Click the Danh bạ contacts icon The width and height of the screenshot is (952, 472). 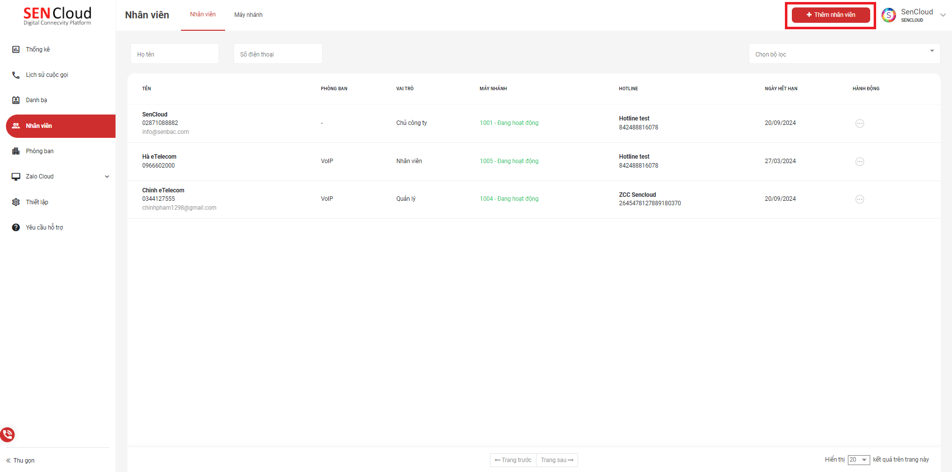(x=16, y=100)
